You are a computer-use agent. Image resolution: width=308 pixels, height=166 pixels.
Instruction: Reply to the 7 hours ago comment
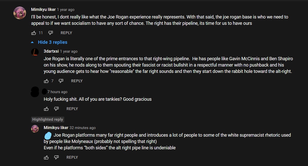pyautogui.click(x=72, y=109)
